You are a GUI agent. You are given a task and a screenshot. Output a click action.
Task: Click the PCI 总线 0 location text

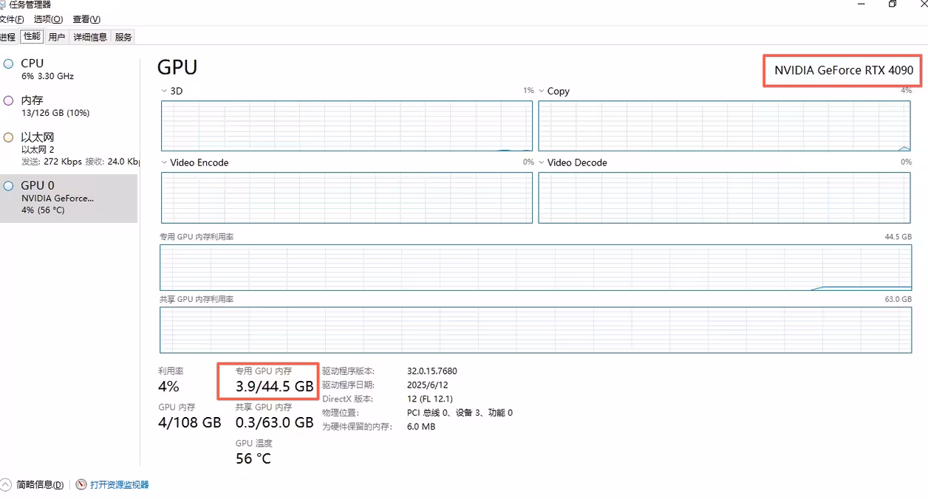pyautogui.click(x=460, y=413)
